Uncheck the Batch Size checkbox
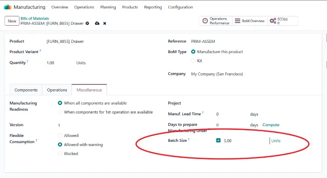 218,141
